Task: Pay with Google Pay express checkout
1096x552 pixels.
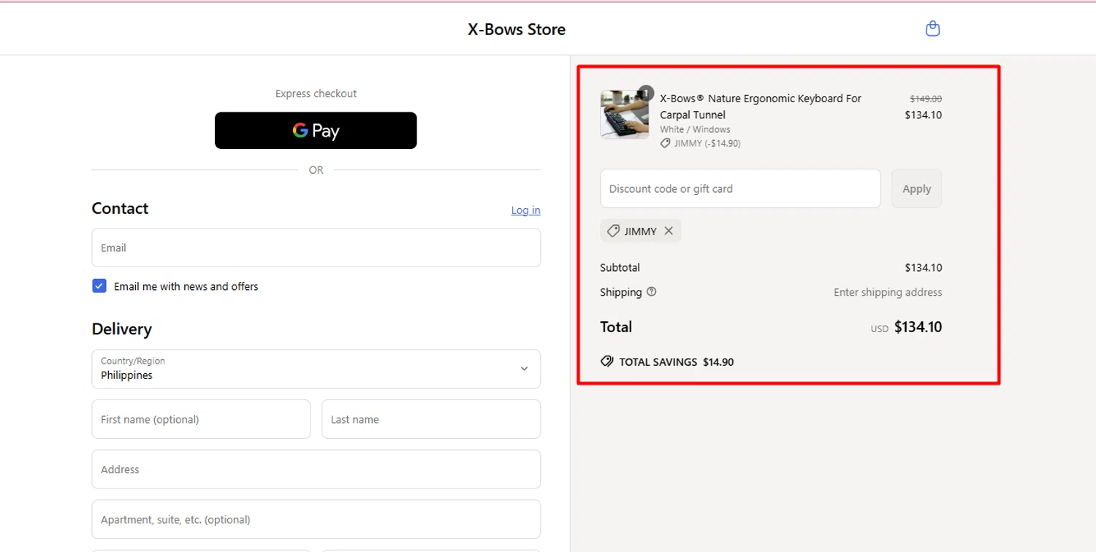Action: 316,131
